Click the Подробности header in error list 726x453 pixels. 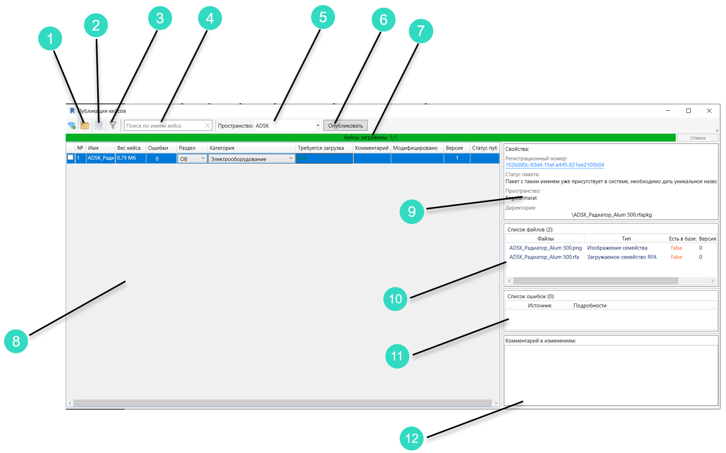point(590,305)
